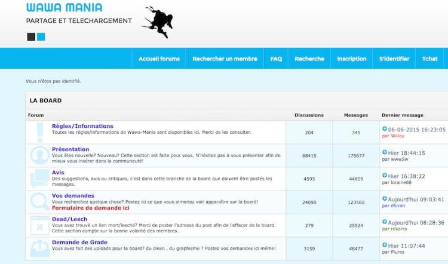Select the blue theme color swatch
448x264 pixels.
(41, 37)
